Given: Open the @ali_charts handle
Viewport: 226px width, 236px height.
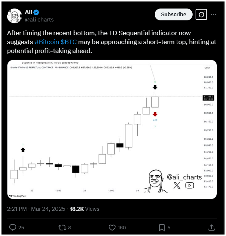Looking at the screenshot, I should coord(39,20).
